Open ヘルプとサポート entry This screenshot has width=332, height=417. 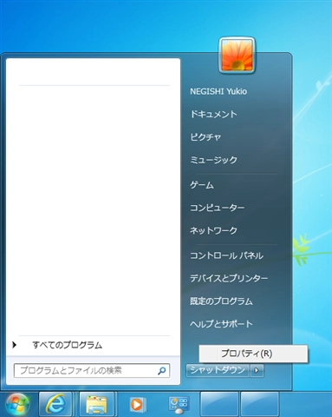coord(221,324)
